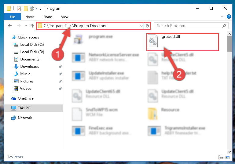Viewport: 235px width, 164px height.
Task: Click the Forward navigation arrow
Action: pyautogui.click(x=19, y=26)
